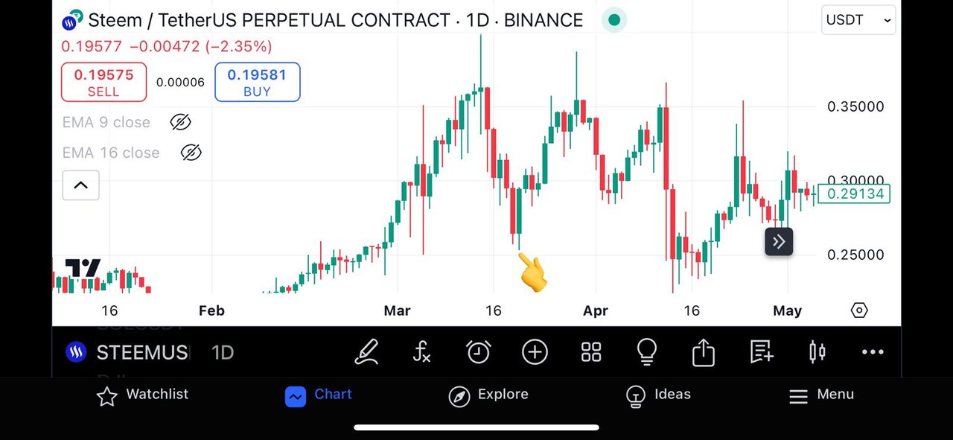Toggle visibility of EMA 16 close

(x=191, y=153)
